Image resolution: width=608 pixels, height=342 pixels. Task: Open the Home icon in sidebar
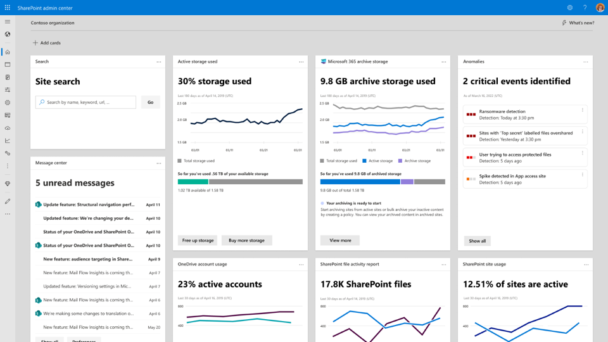[8, 52]
